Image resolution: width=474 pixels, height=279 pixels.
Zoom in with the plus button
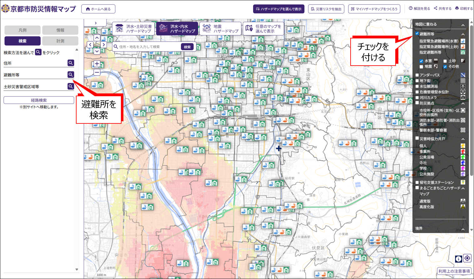97,64
